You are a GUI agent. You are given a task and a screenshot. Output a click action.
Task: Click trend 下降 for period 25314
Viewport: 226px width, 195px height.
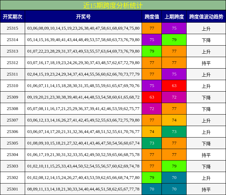[x=206, y=40]
